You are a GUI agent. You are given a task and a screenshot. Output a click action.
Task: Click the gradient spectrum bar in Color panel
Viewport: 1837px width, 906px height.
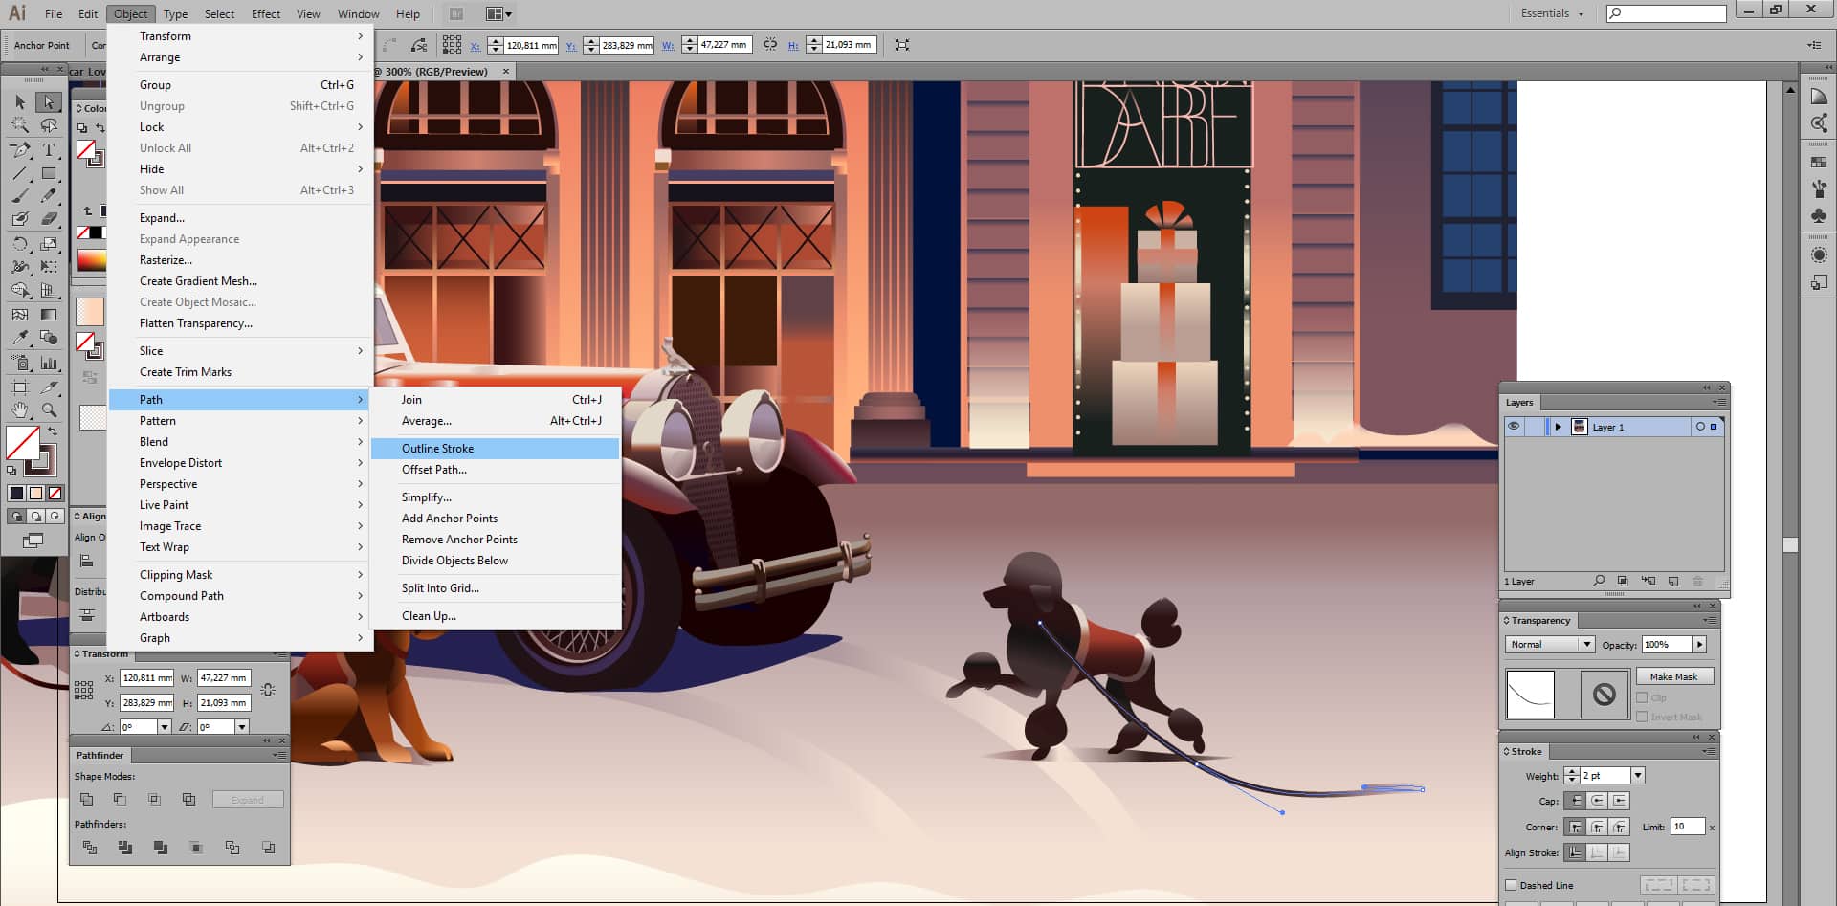pos(91,260)
